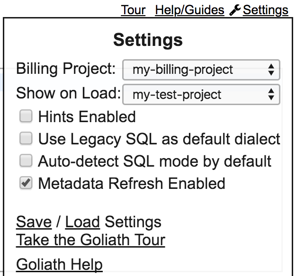The width and height of the screenshot is (296, 276).
Task: Click the Settings panel heading
Action: (x=148, y=40)
